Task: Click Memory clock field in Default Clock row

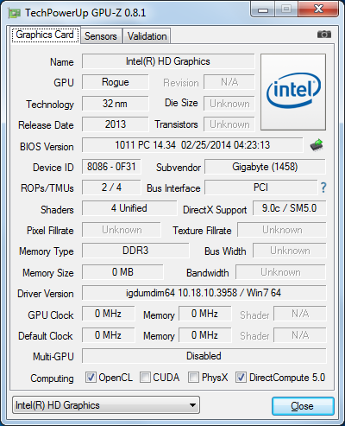Action: tap(205, 335)
